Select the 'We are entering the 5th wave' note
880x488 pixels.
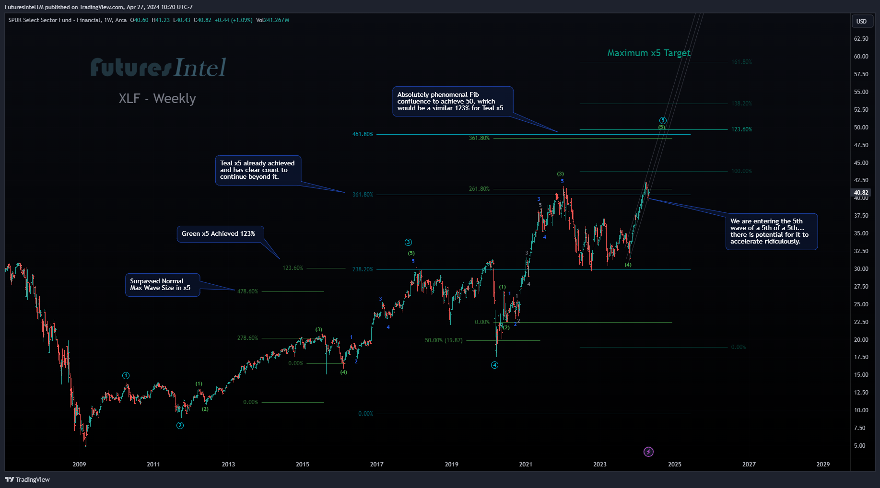771,232
